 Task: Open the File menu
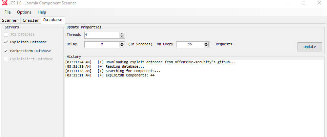(7, 12)
